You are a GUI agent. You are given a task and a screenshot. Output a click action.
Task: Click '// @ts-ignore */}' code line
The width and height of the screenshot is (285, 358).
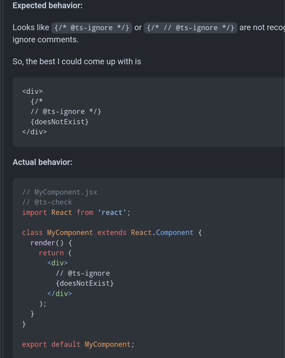[66, 112]
